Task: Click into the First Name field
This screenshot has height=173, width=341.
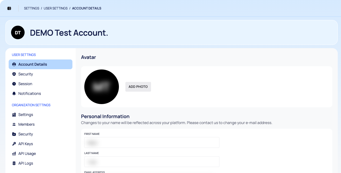Action: point(152,142)
